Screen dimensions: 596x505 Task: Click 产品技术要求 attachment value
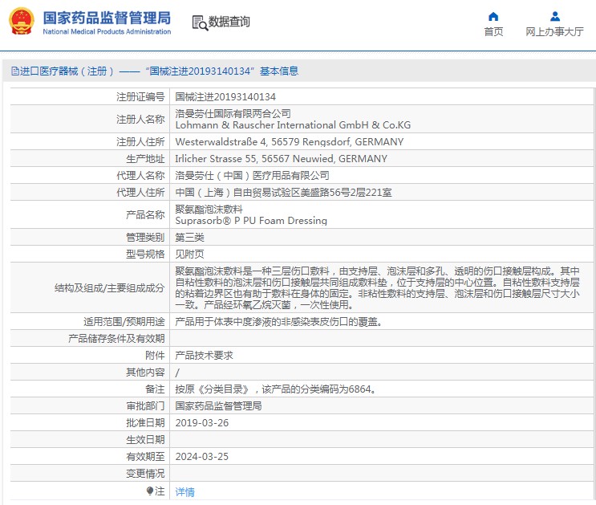(204, 356)
